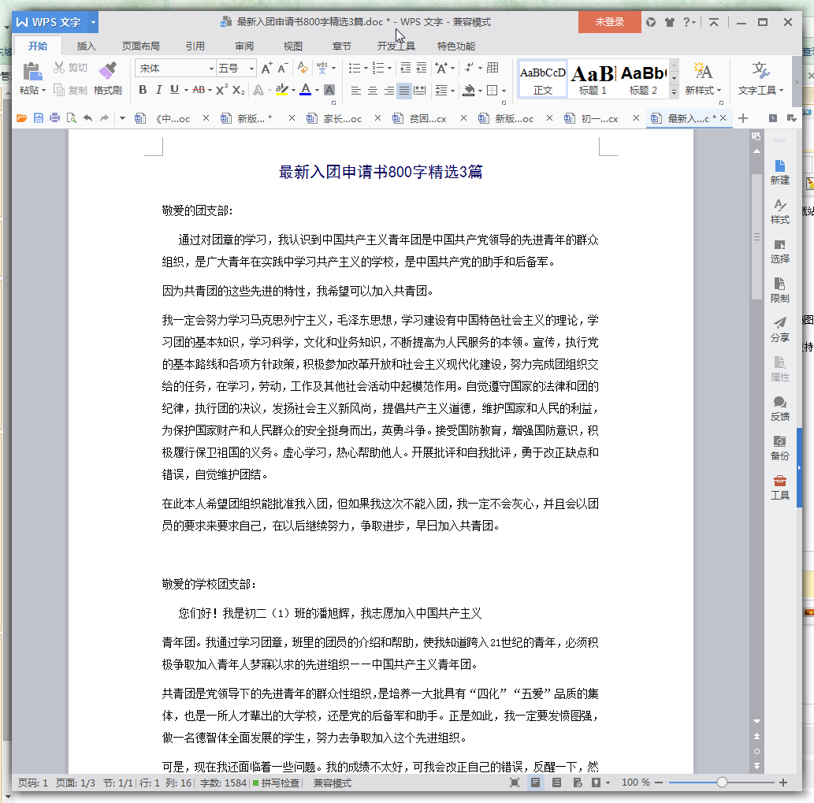
Task: Click the open folder icon in quick toolbar
Action: click(x=22, y=118)
